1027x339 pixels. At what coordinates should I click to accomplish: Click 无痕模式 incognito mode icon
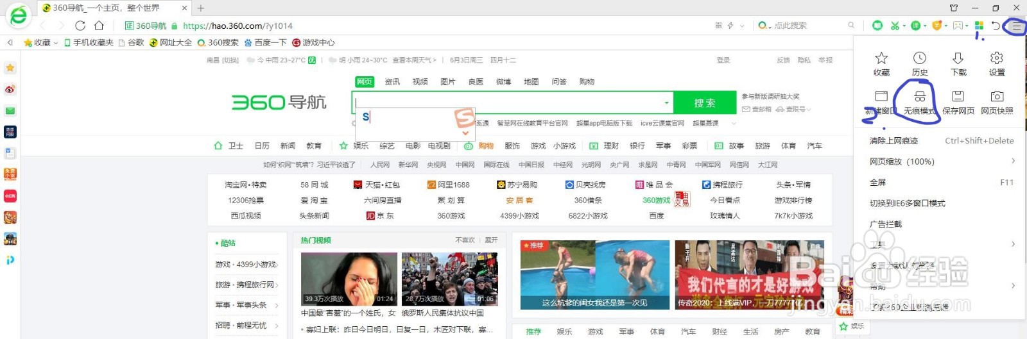(x=920, y=97)
